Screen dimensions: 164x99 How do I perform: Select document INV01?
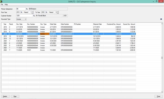tap(29, 50)
